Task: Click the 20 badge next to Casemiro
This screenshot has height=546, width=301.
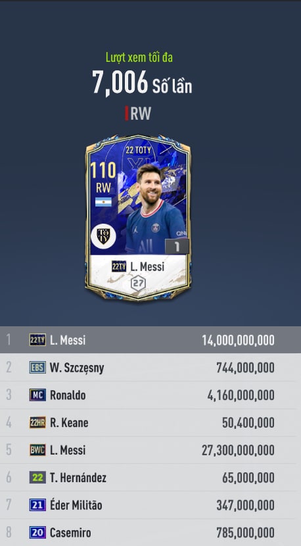Action: (x=37, y=532)
